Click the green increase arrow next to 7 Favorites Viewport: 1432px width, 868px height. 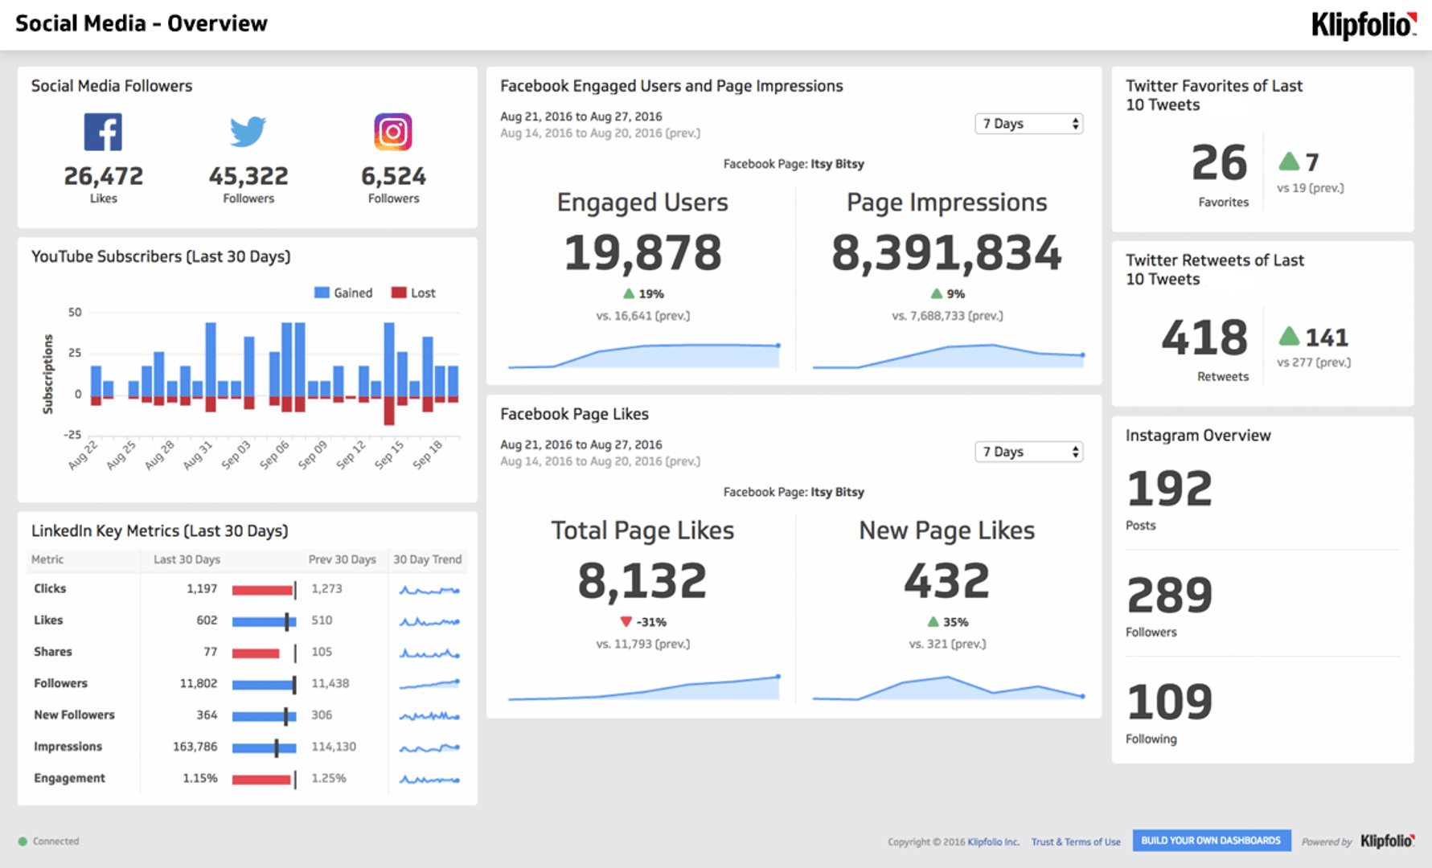[x=1290, y=162]
